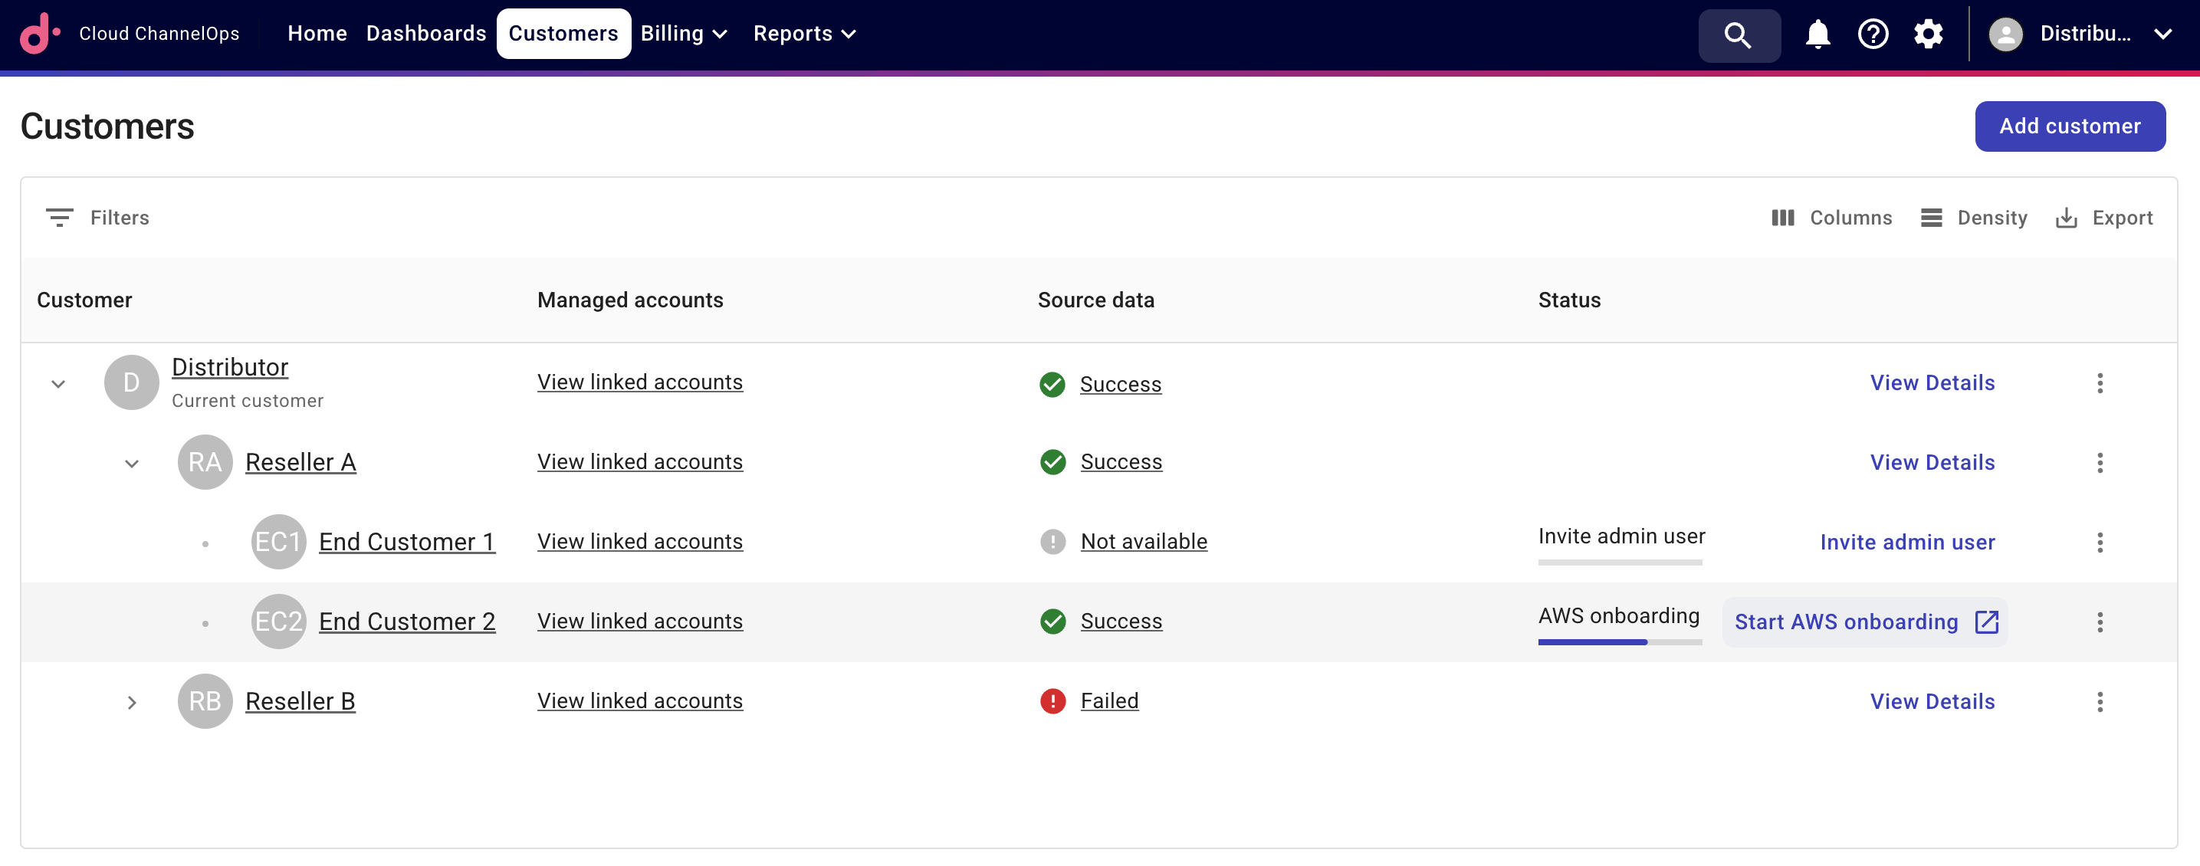Click the settings gear icon
The height and width of the screenshot is (866, 2200).
pos(1929,34)
